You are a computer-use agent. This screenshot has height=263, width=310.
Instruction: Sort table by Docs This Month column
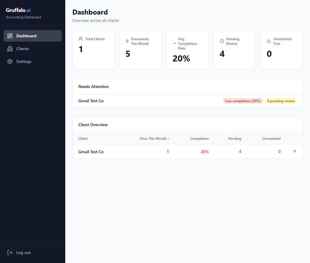(154, 139)
